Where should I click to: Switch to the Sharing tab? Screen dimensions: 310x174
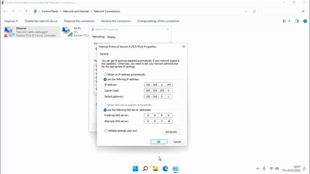111,37
